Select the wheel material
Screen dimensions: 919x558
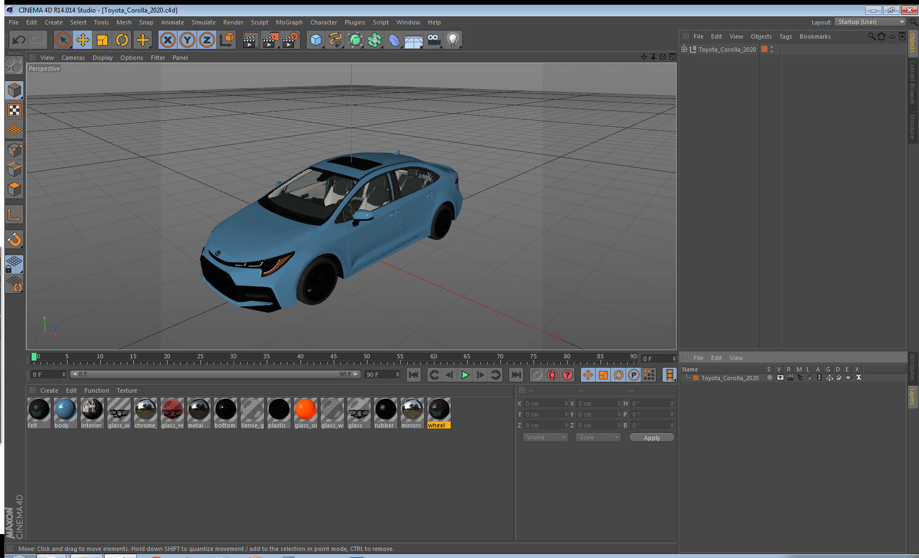tap(439, 413)
